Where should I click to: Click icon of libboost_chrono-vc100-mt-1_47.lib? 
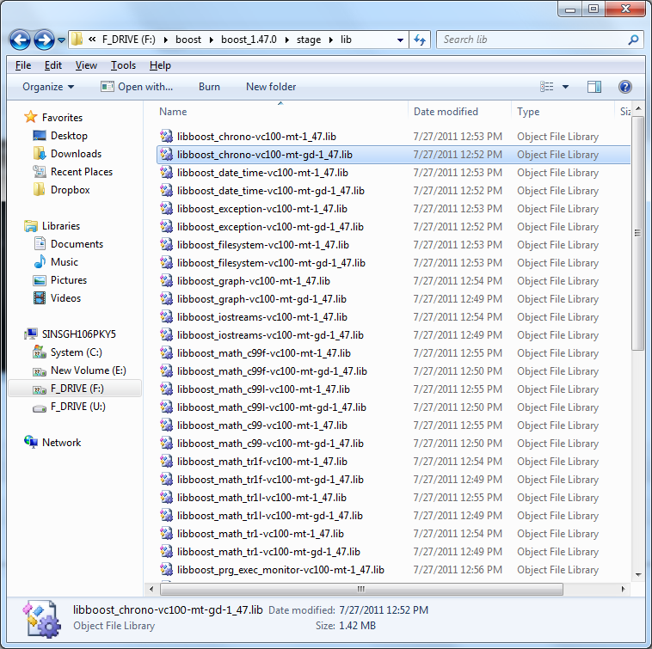point(166,136)
